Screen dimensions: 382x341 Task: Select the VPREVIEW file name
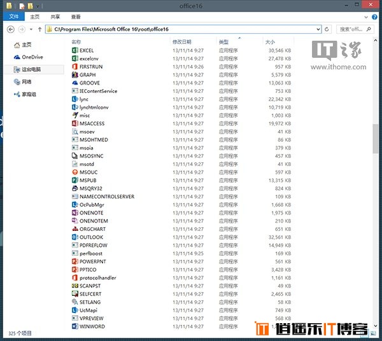pos(91,318)
